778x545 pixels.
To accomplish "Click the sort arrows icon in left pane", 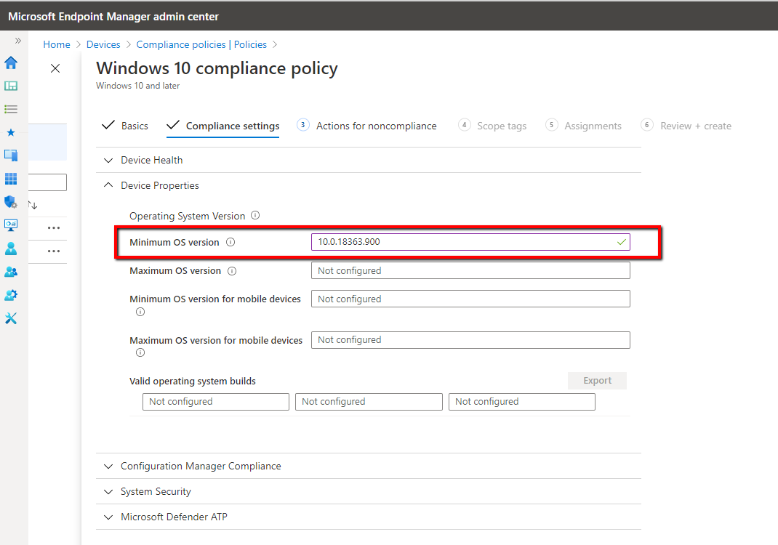I will [x=33, y=205].
